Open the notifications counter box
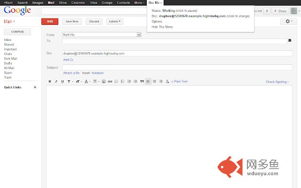301x188 pixels. tap(267, 11)
